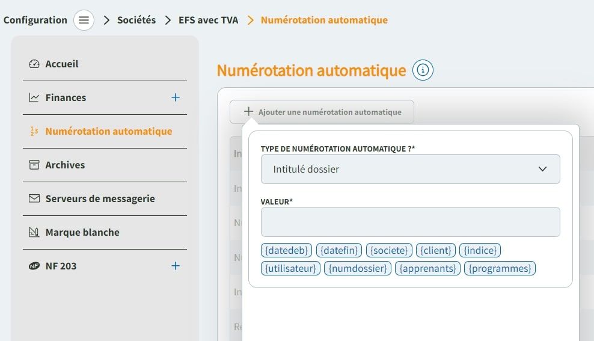594x341 pixels.
Task: Expand the NF 203 section with plus
Action: click(176, 266)
